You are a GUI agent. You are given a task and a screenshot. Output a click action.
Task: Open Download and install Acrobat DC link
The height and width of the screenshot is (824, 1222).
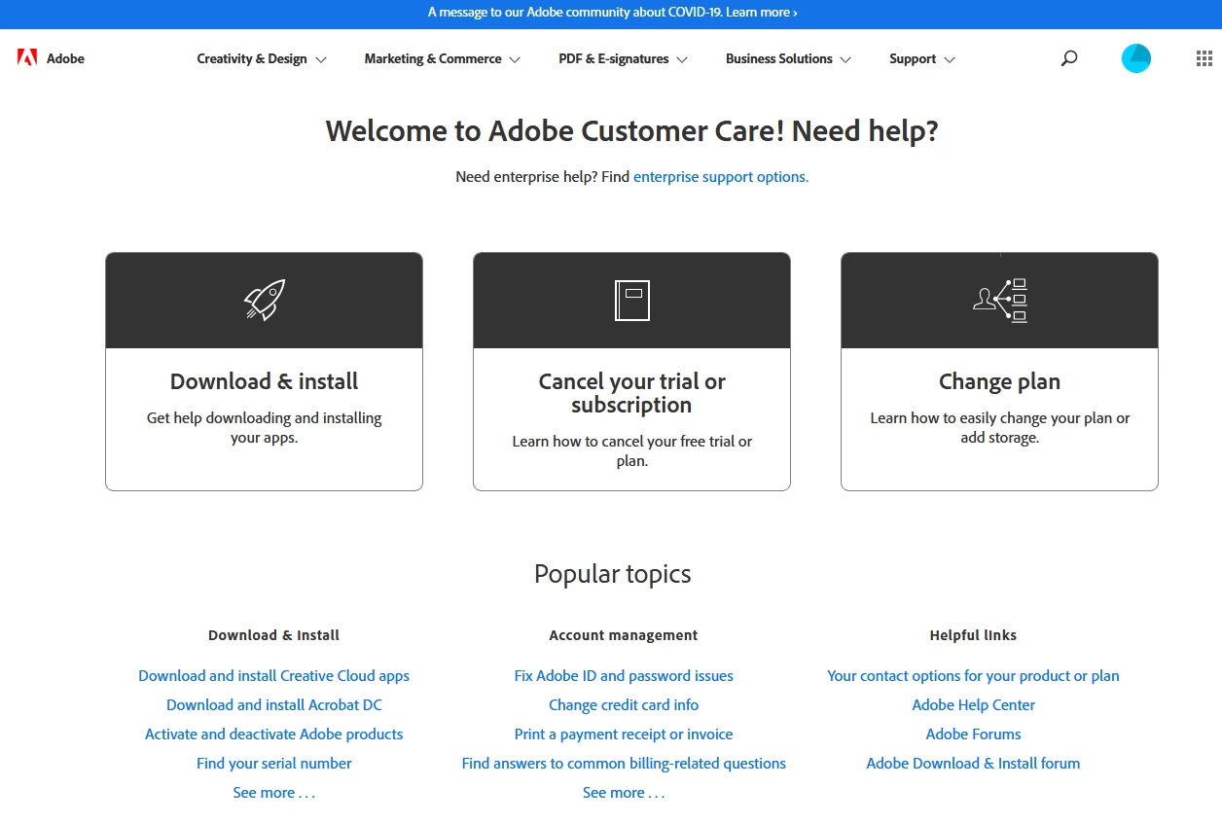273,704
